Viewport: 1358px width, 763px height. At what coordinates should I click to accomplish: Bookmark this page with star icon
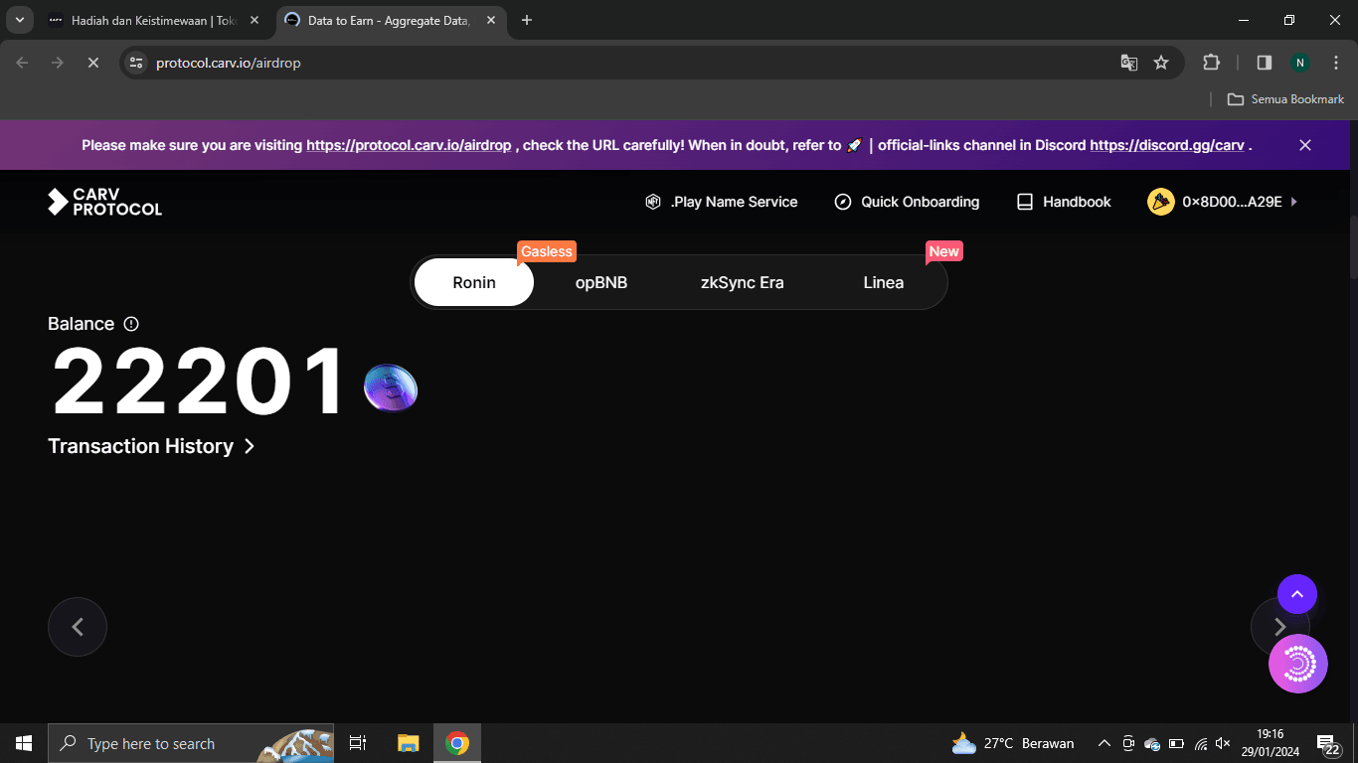tap(1160, 63)
